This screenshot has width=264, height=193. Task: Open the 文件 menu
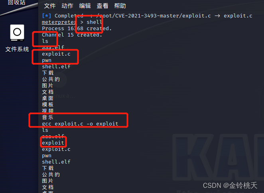[x=50, y=6]
